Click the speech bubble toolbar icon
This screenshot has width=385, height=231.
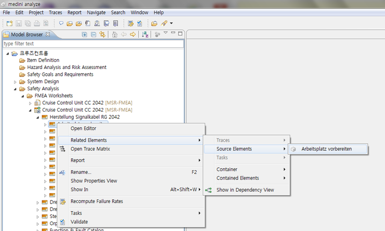(x=61, y=23)
